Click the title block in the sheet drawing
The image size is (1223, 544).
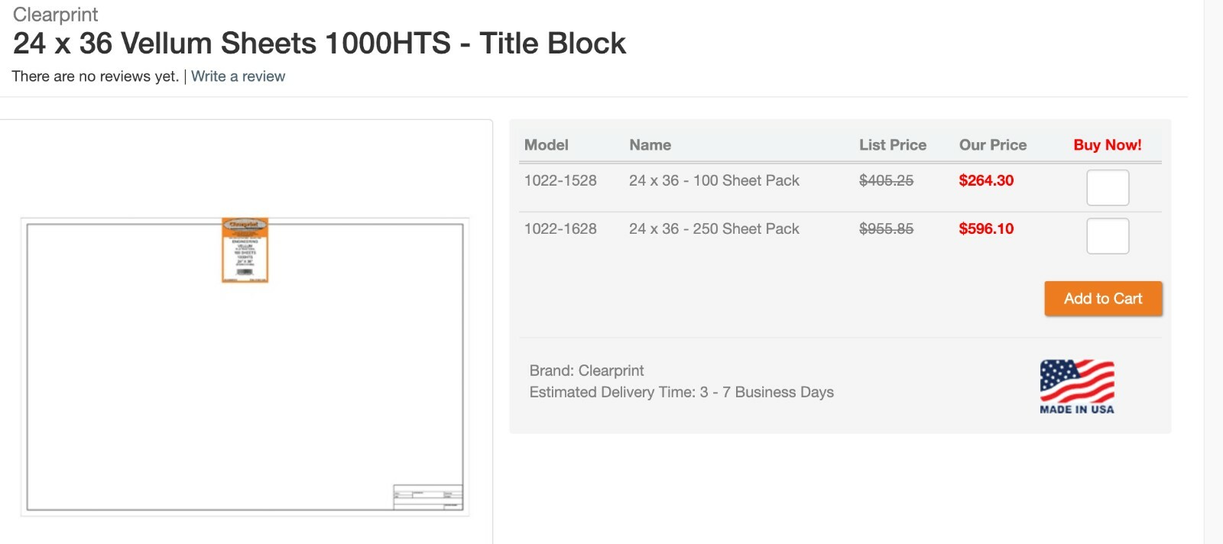click(427, 497)
